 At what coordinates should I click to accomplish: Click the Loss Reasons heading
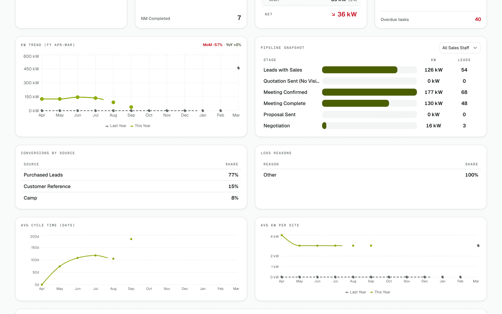pyautogui.click(x=276, y=153)
